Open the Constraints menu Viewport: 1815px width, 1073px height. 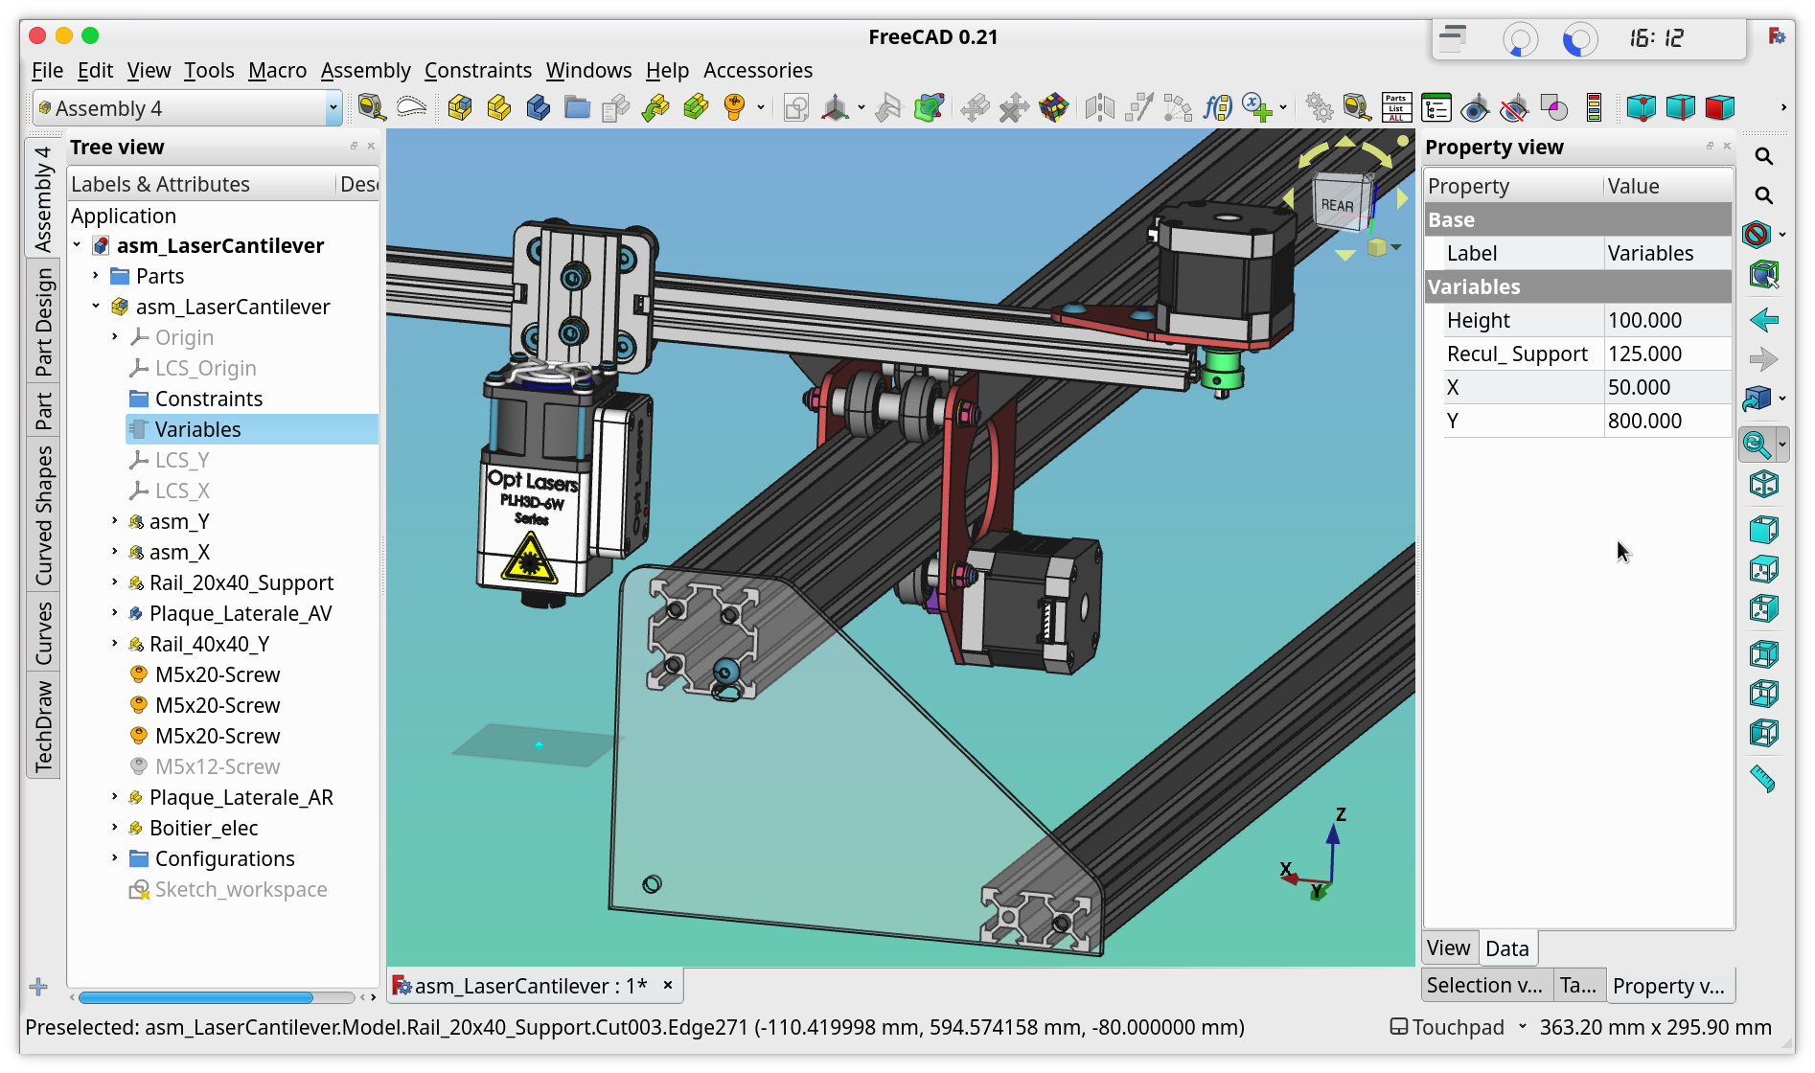tap(477, 70)
